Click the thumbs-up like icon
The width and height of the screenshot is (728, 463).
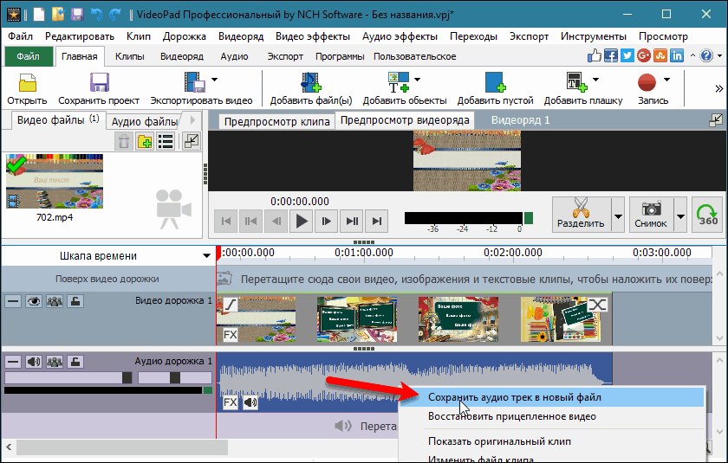pyautogui.click(x=595, y=56)
